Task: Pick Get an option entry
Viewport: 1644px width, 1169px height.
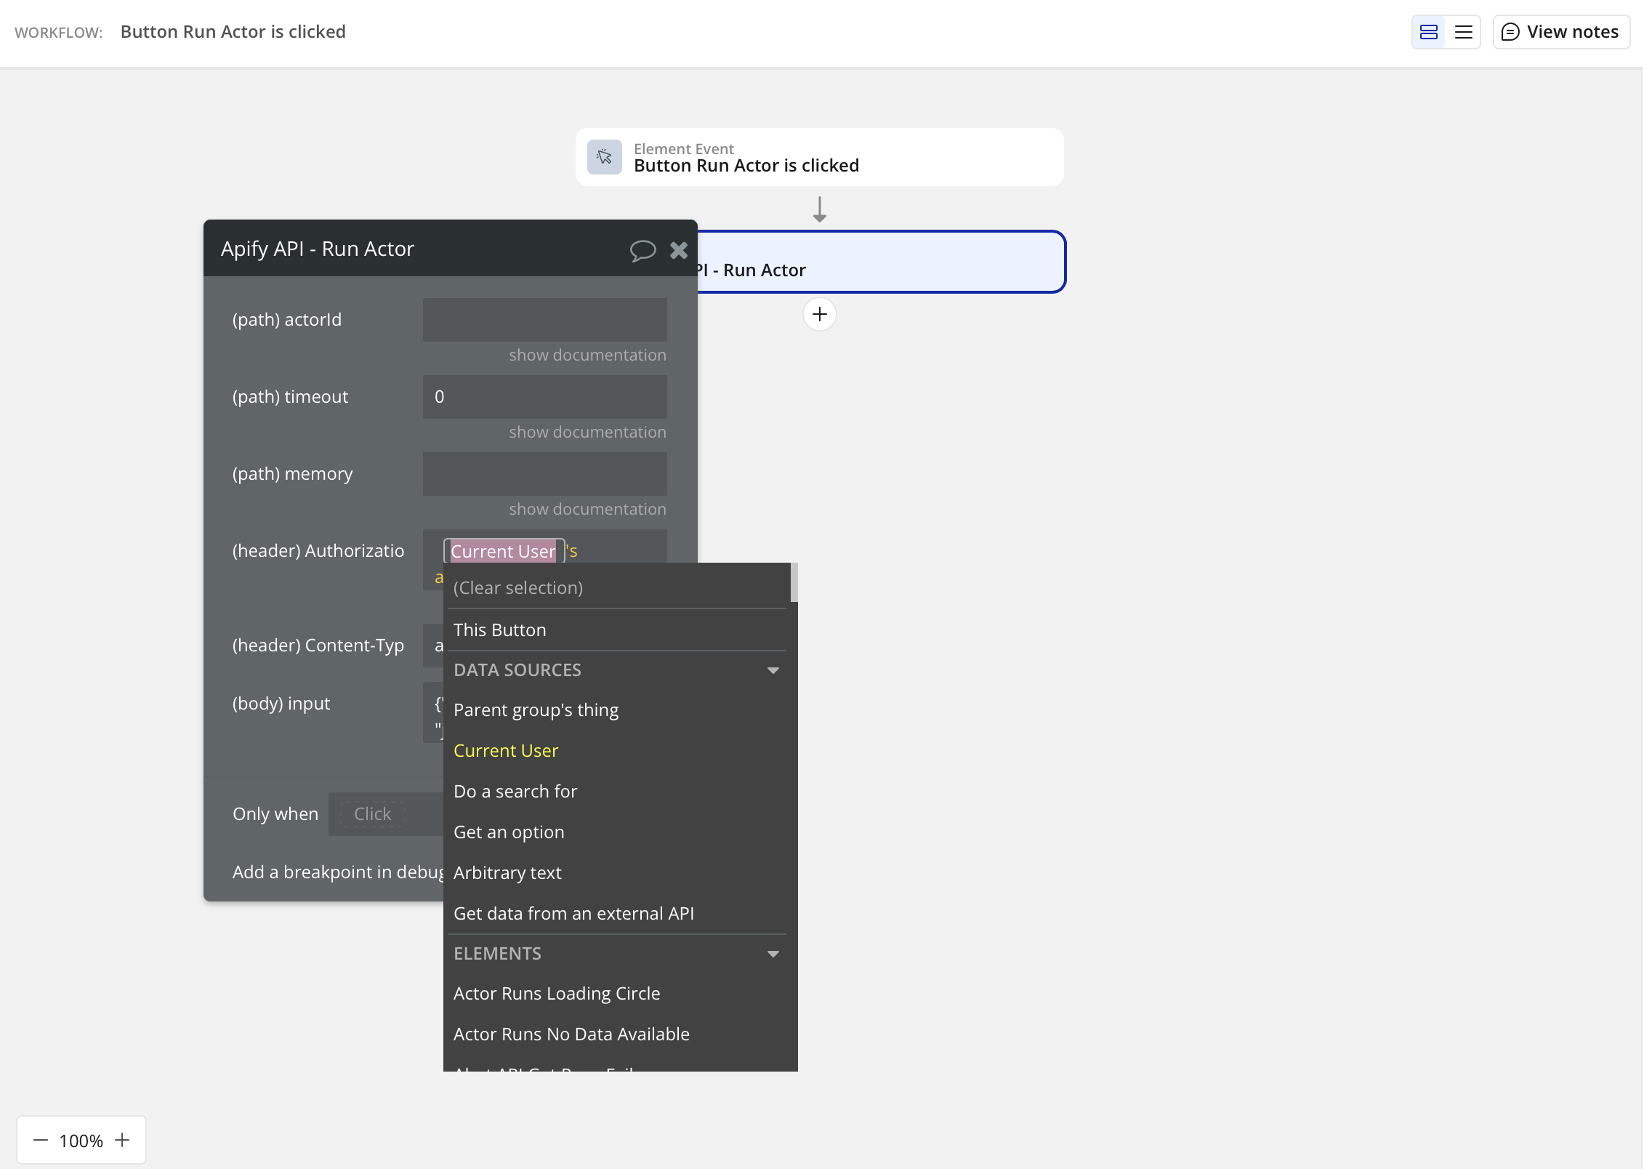Action: click(509, 832)
